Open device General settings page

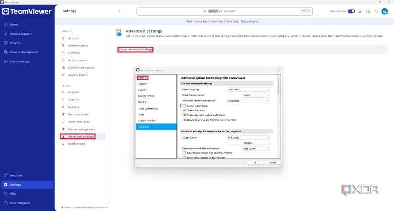73,92
